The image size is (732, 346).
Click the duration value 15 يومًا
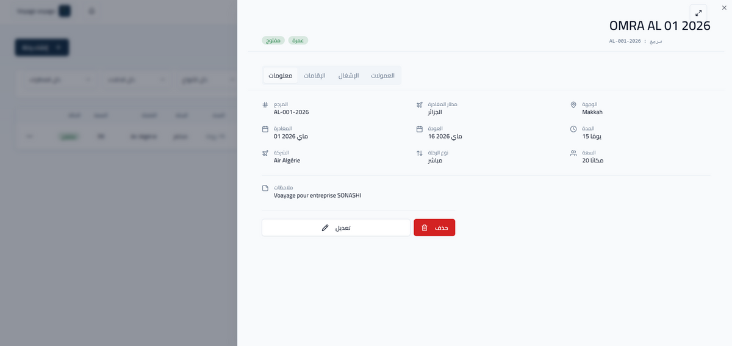pyautogui.click(x=592, y=136)
